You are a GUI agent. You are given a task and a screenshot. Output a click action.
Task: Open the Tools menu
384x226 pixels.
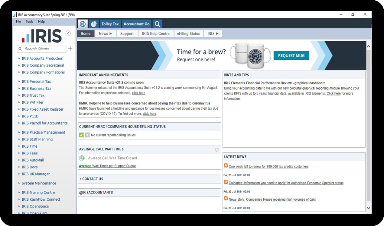pyautogui.click(x=29, y=22)
